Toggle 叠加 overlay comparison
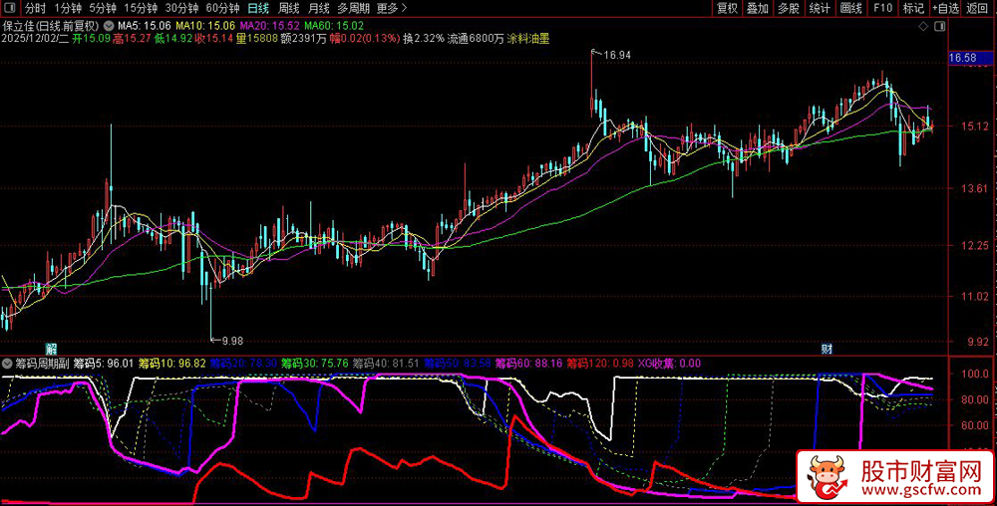 (758, 8)
